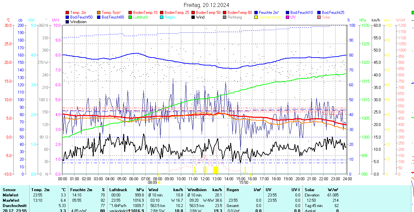414x212 pixels.
Task: Click the yellow Sonnenschein legend square
Action: coord(256,17)
